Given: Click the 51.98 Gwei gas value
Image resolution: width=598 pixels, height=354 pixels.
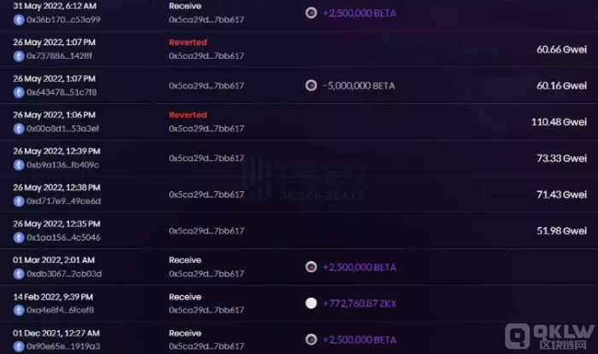Looking at the screenshot, I should point(562,231).
